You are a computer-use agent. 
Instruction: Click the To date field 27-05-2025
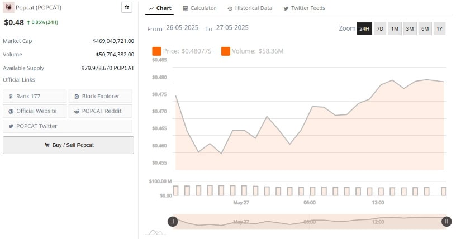[x=232, y=27]
